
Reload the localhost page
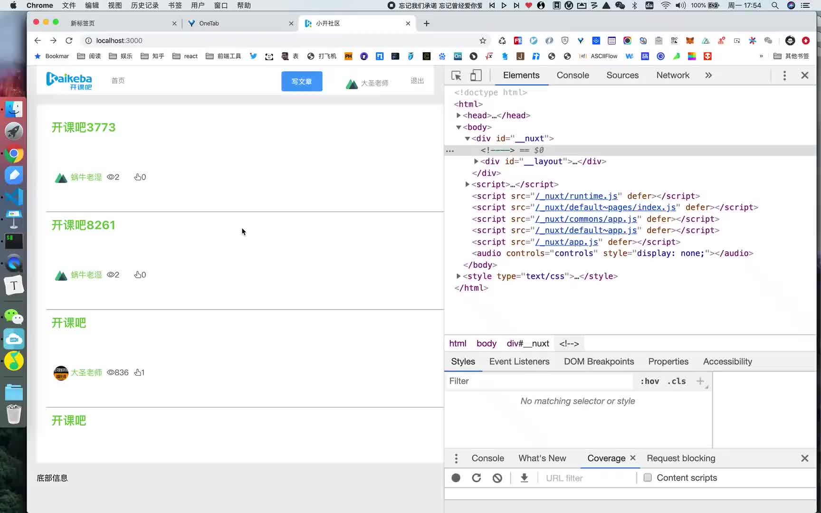69,40
